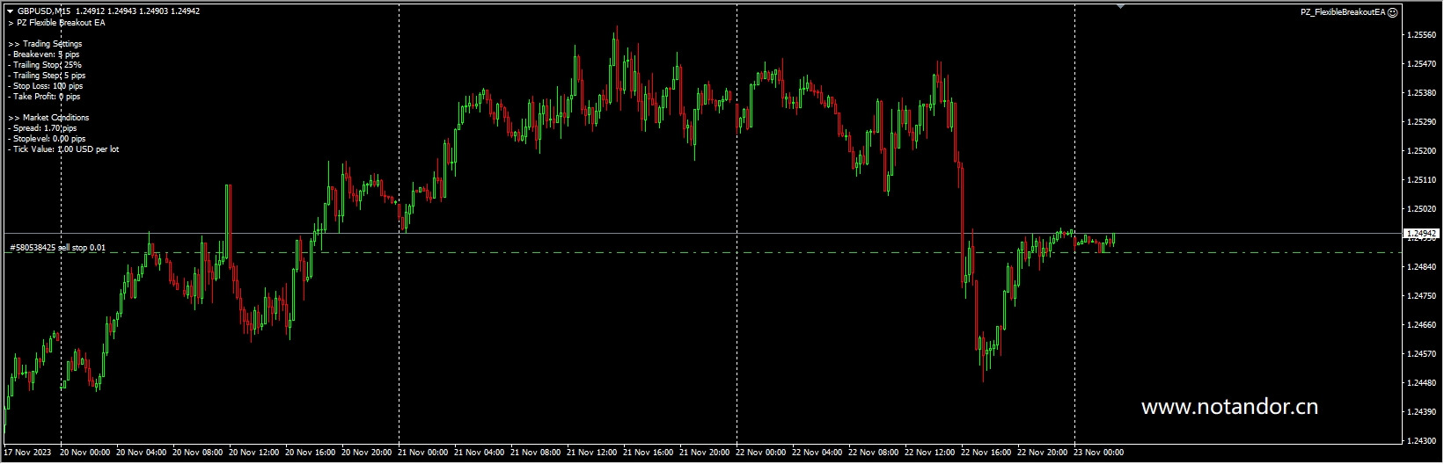The width and height of the screenshot is (1444, 464).
Task: Click the '21 Nov 20:00' time axis label
Action: click(705, 453)
